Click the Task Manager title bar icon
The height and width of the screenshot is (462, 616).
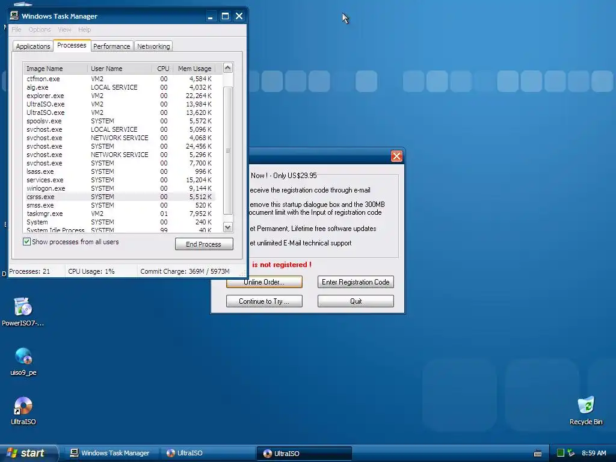(x=14, y=16)
